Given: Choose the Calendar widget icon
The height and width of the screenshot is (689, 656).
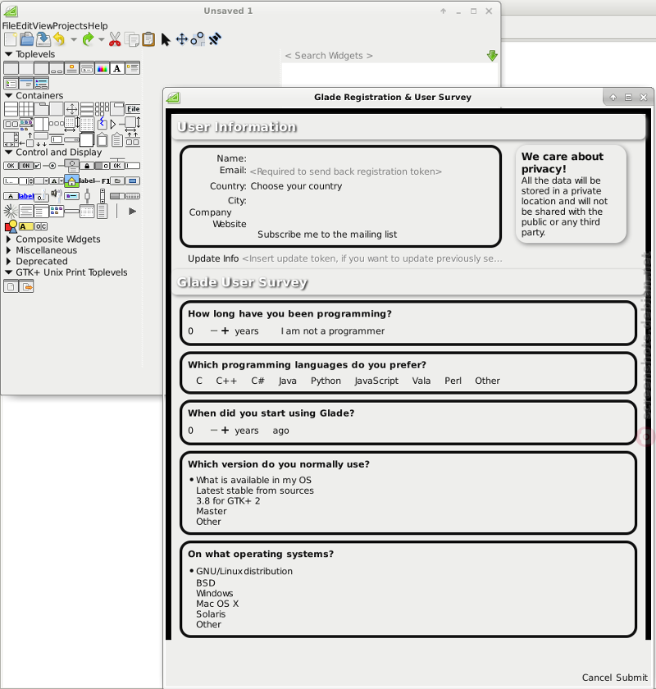Looking at the screenshot, I should (87, 212).
